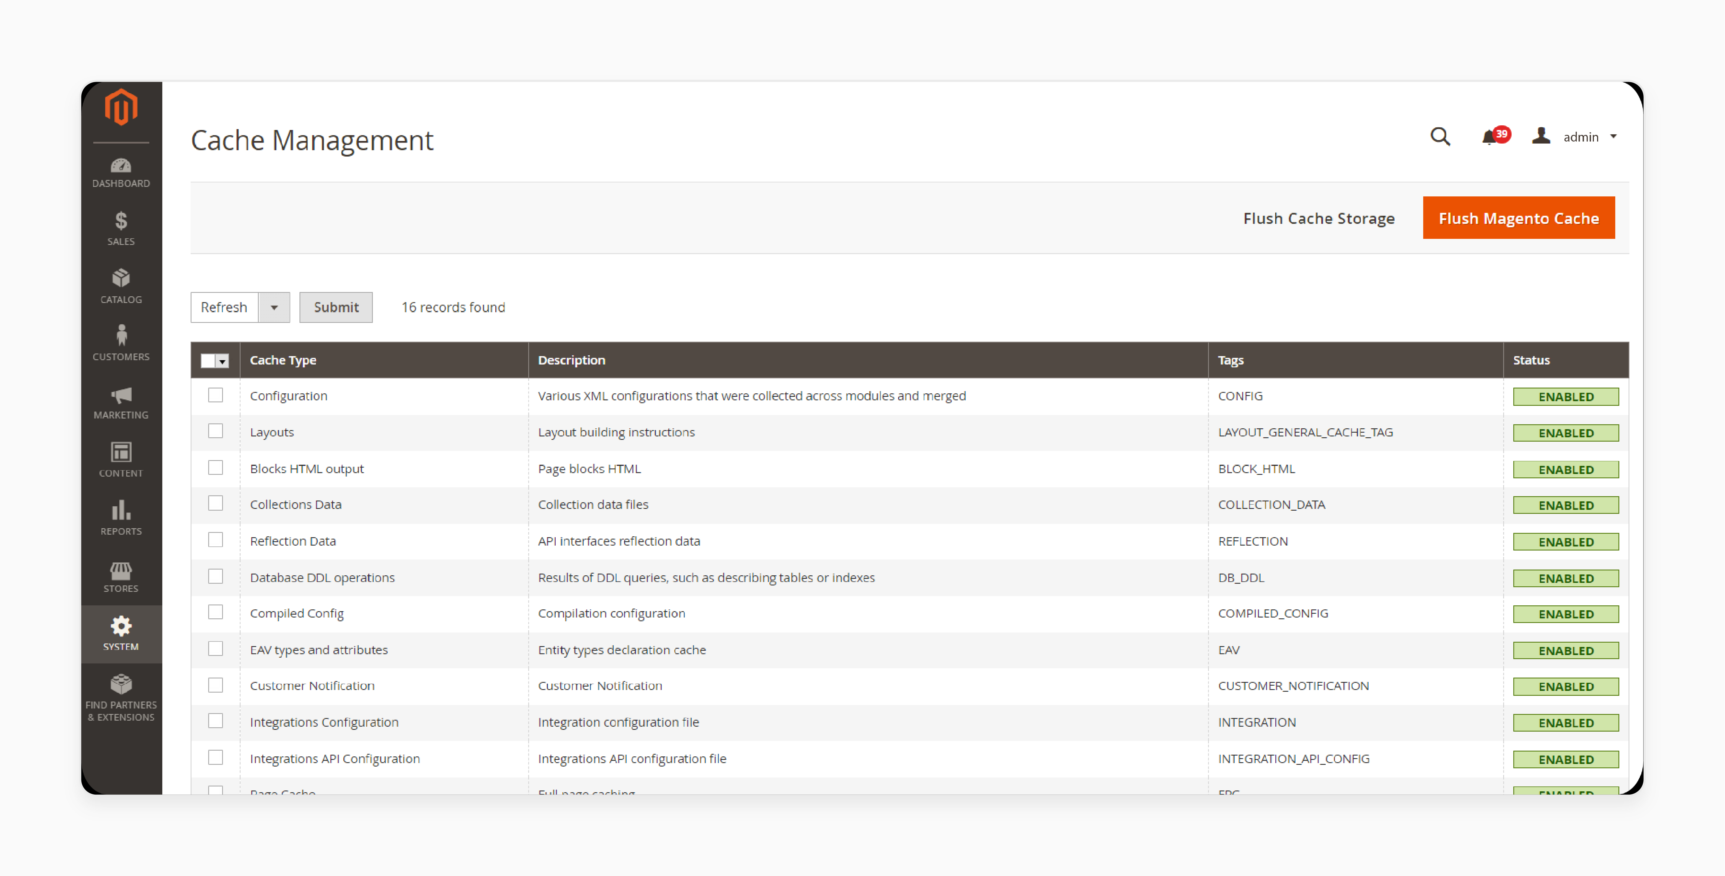Viewport: 1725px width, 876px height.
Task: Click ENABLED status for Compiled Config
Action: point(1566,614)
